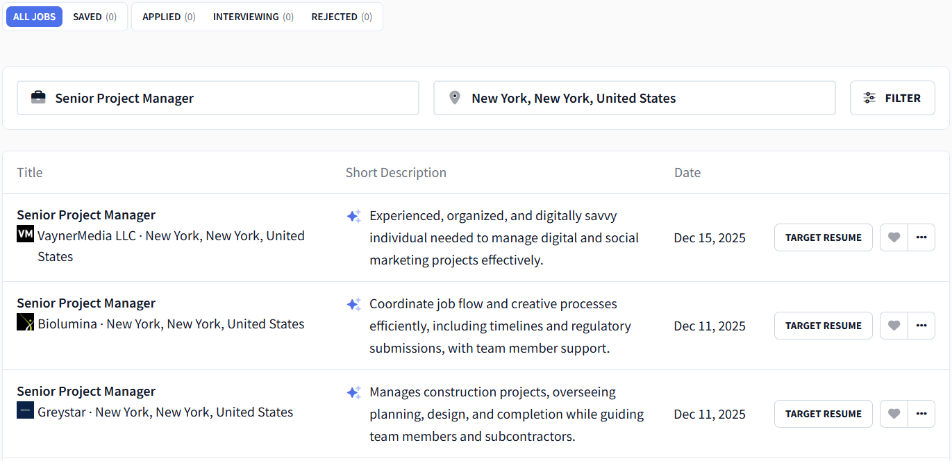Open more options for the Greystar listing

click(921, 413)
